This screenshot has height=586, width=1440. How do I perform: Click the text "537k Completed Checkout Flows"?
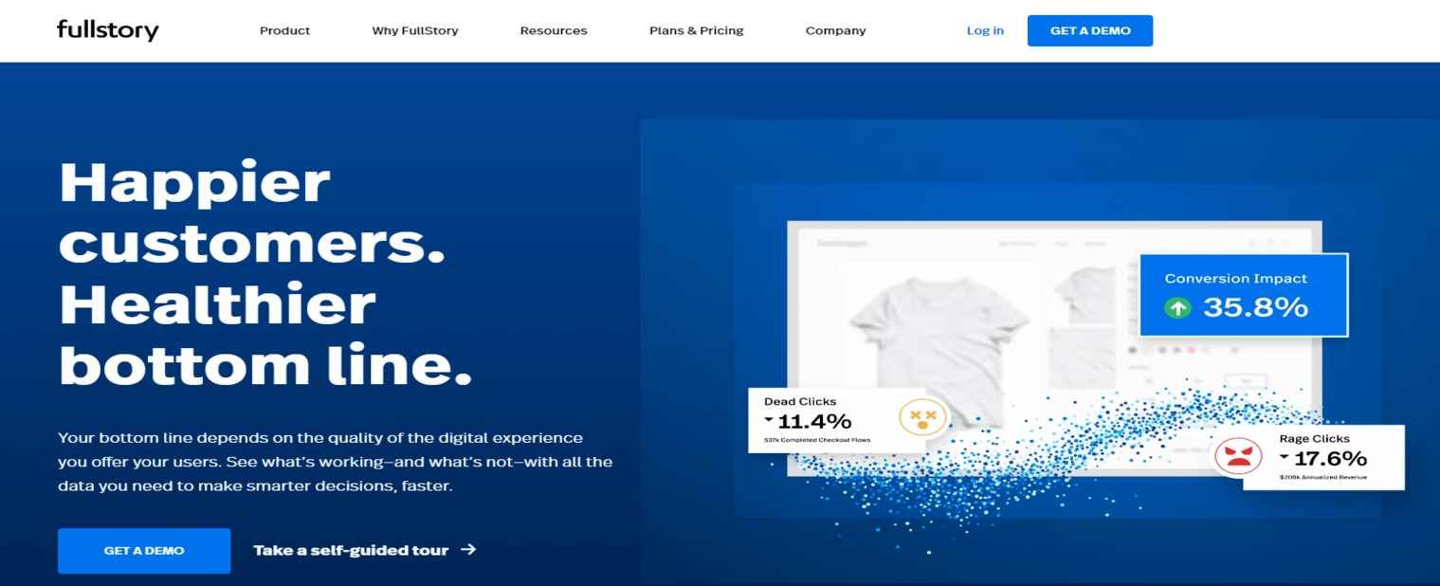click(x=816, y=440)
